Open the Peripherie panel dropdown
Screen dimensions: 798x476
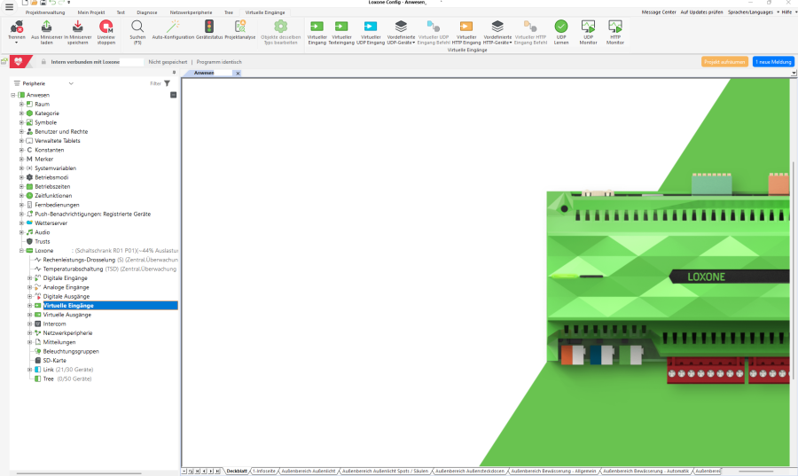click(x=71, y=83)
